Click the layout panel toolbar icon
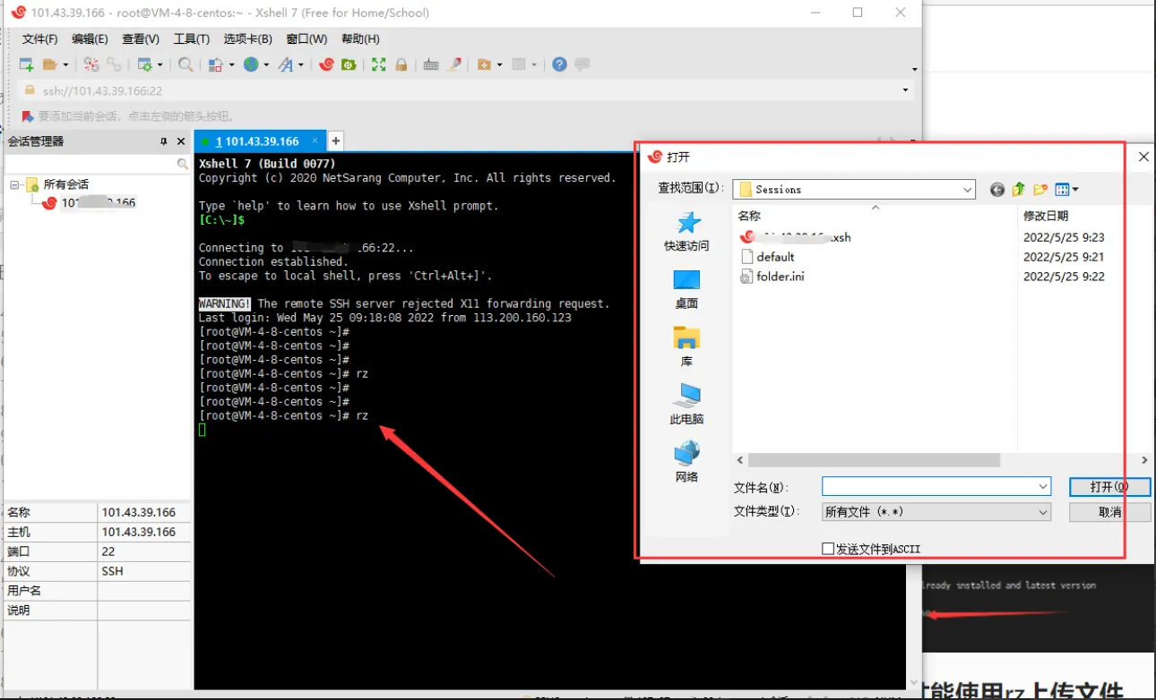The width and height of the screenshot is (1156, 700). (x=518, y=64)
